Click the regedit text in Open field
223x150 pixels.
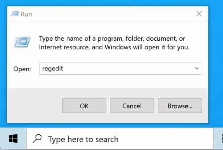pos(53,69)
